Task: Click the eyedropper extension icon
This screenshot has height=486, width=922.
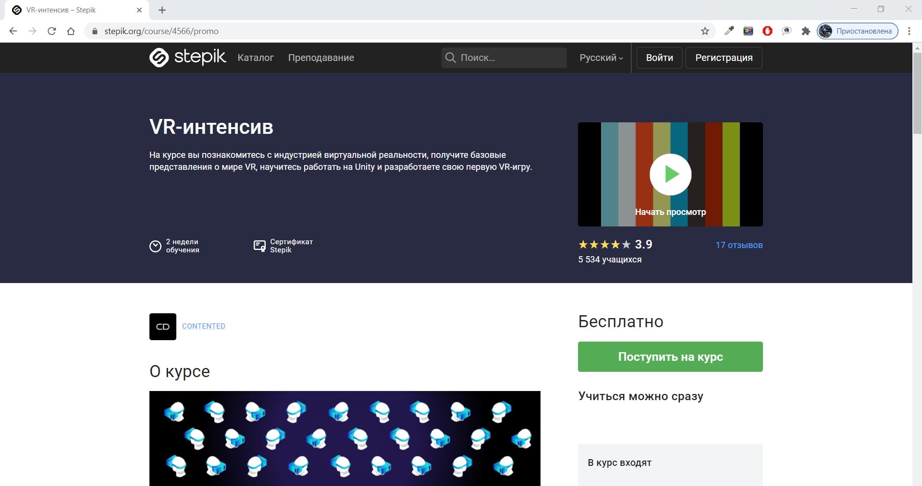Action: click(729, 31)
